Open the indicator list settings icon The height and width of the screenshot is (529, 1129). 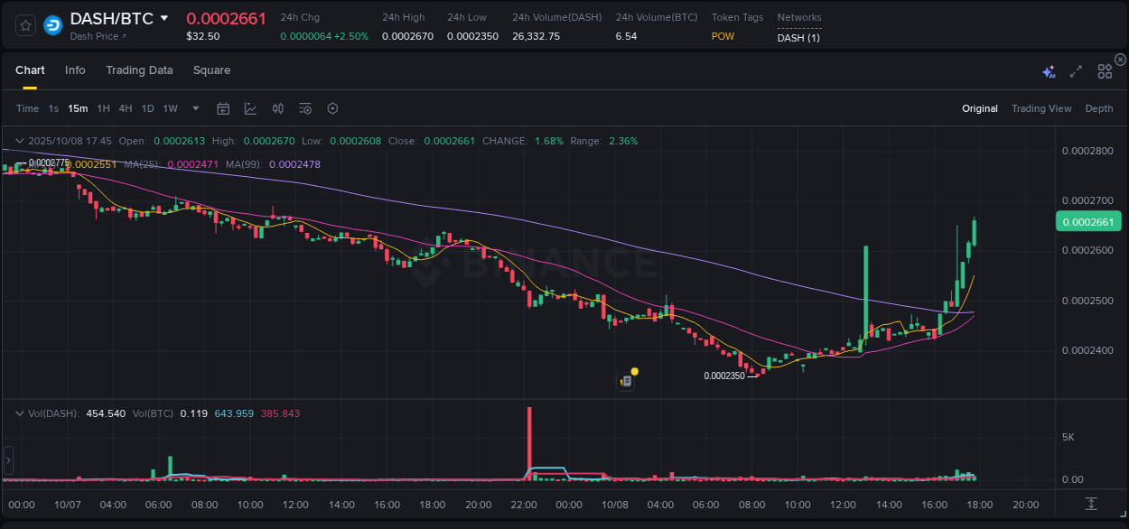(305, 108)
